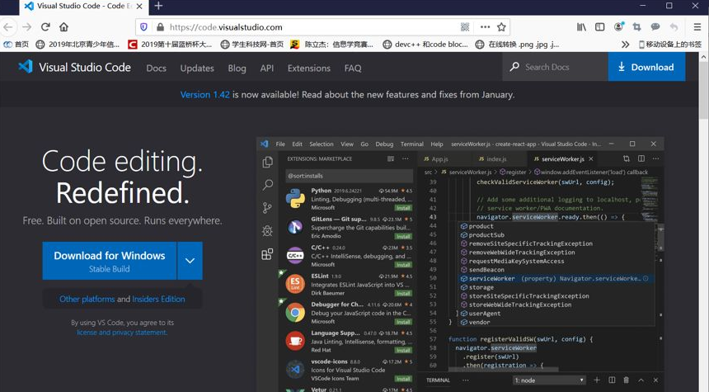The height and width of the screenshot is (392, 709).
Task: Open the 学生科技网-首页 bookmark
Action: (251, 45)
